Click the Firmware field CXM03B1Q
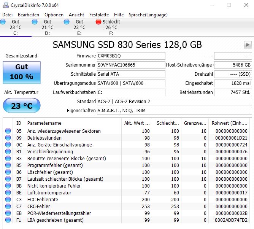This screenshot has width=254, height=229. pos(131,56)
